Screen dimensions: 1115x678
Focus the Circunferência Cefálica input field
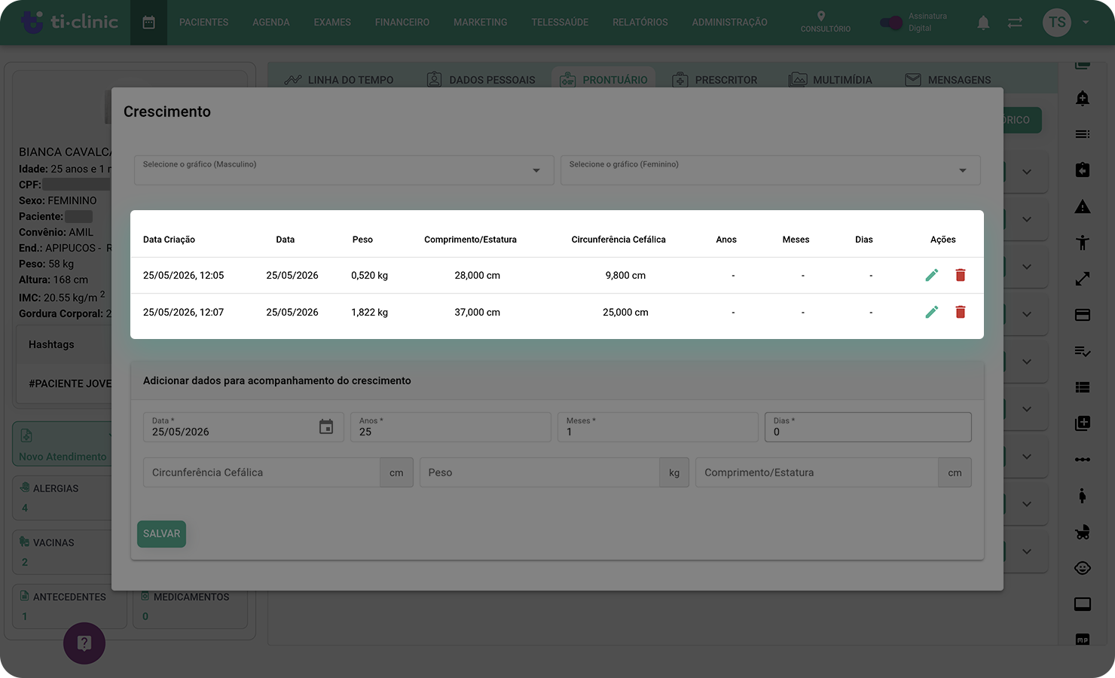click(261, 472)
